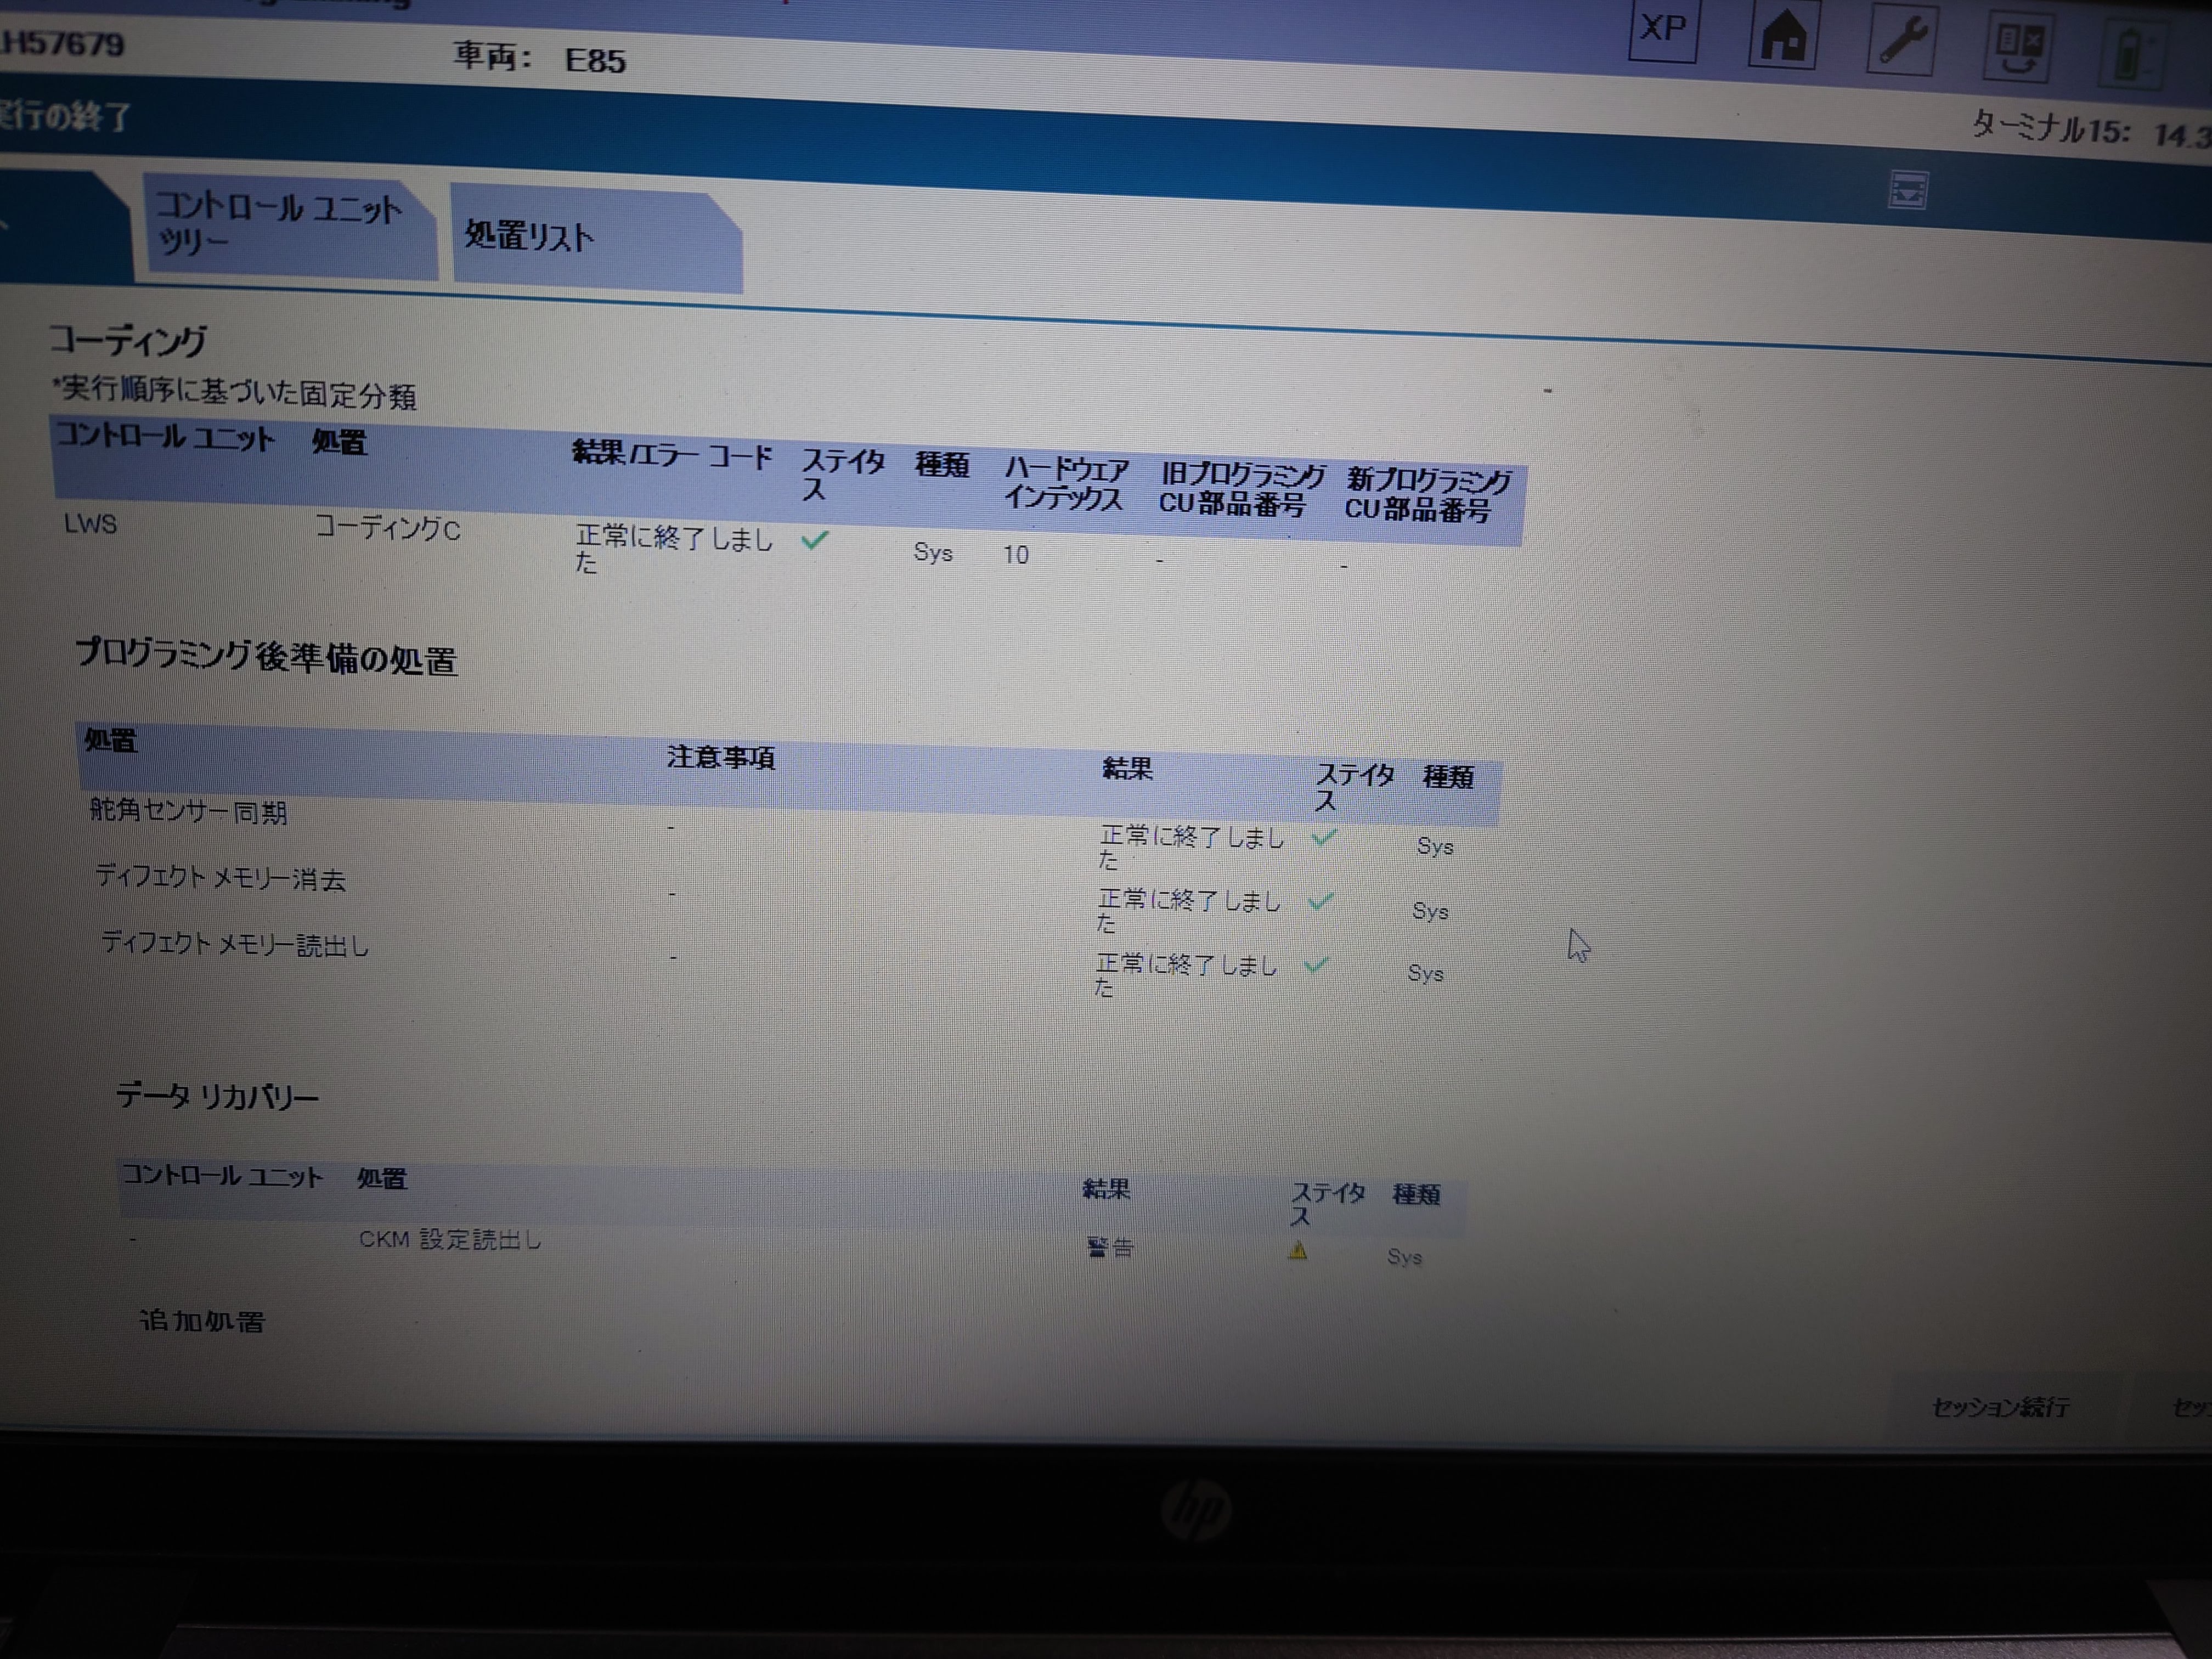This screenshot has height=1659, width=2212.
Task: Click the 警告 result text
Action: (1110, 1248)
